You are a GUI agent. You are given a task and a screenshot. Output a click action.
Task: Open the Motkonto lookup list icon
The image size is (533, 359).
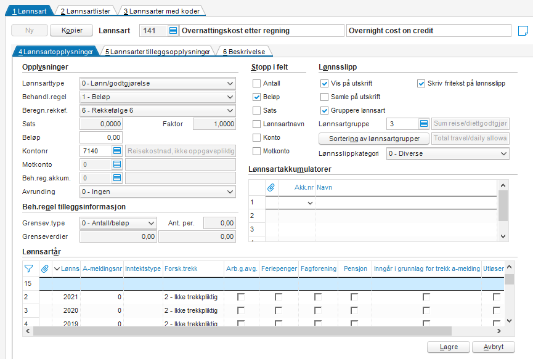coord(117,164)
